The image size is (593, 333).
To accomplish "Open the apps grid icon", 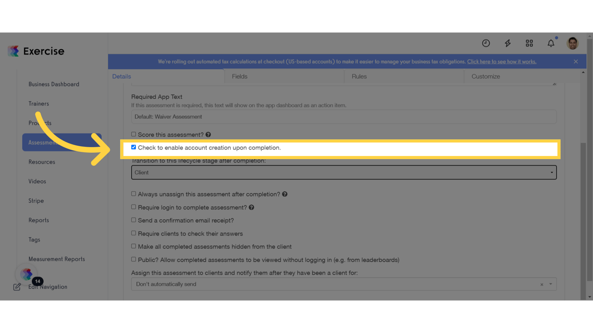I will point(529,43).
